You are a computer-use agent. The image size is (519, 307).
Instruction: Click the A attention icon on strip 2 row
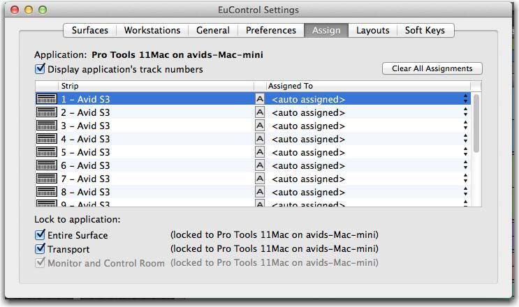260,112
